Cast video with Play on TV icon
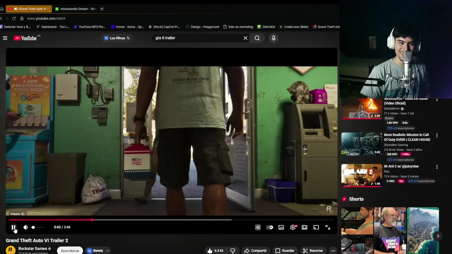Viewport: 452px width, 254px height. click(316, 228)
